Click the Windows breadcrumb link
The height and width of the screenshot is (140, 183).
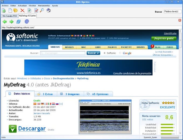pyautogui.click(x=22, y=78)
